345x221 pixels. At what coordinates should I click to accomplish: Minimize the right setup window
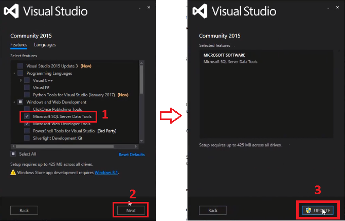point(328,8)
